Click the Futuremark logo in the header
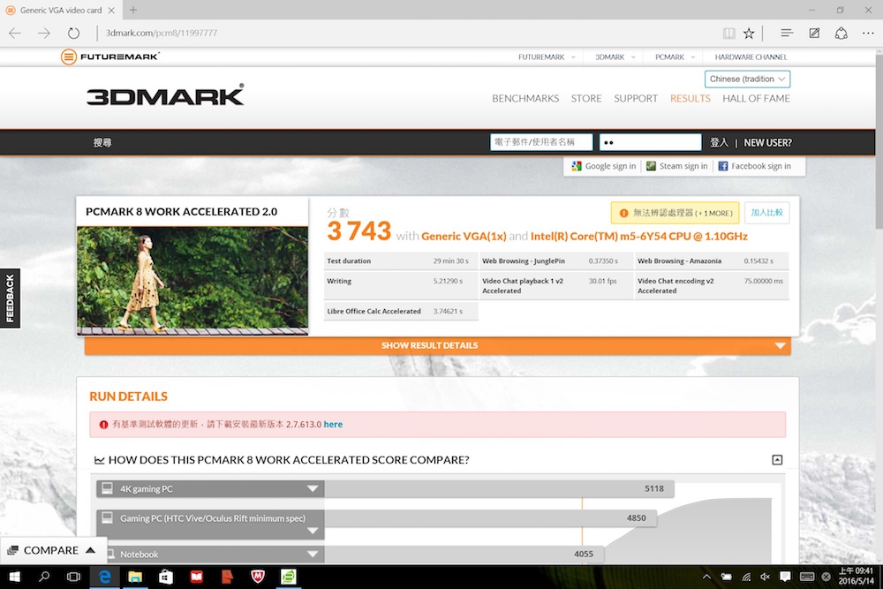Image resolution: width=883 pixels, height=589 pixels. (x=109, y=57)
